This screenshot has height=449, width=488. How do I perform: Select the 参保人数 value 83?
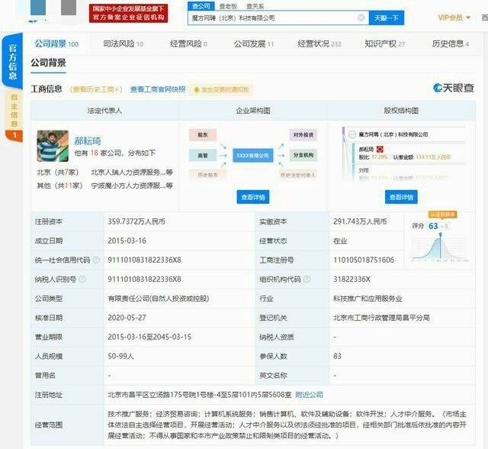tap(337, 356)
